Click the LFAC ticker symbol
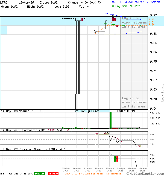The image size is (164, 175). click(x=4, y=2)
